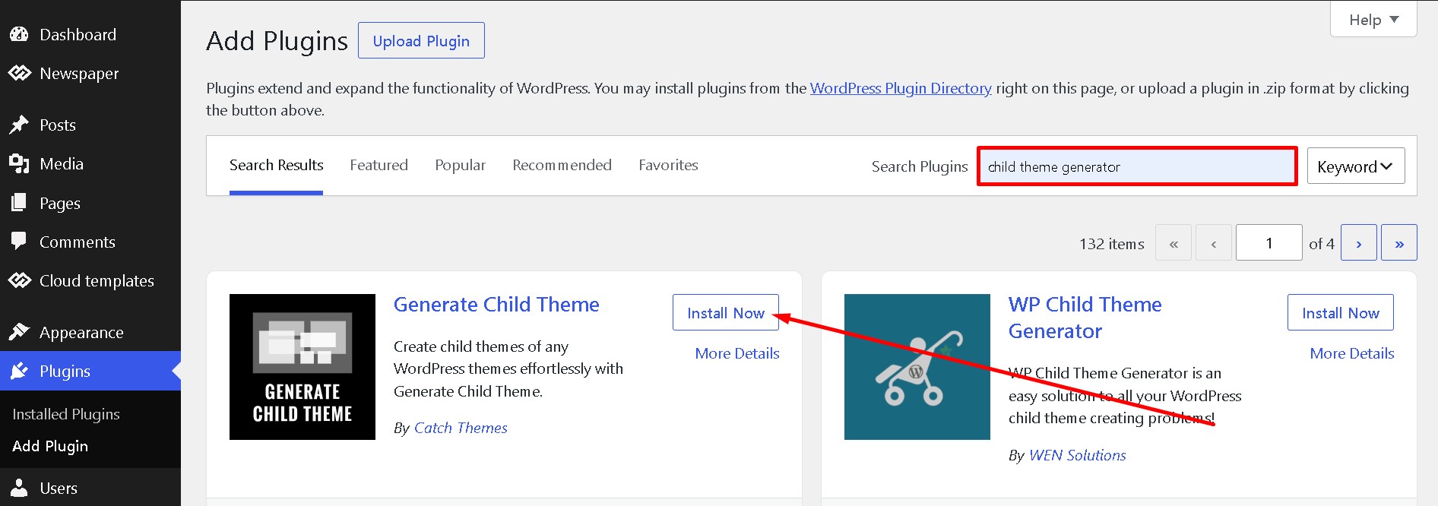Open the Media menu label
The height and width of the screenshot is (506, 1438).
[62, 163]
